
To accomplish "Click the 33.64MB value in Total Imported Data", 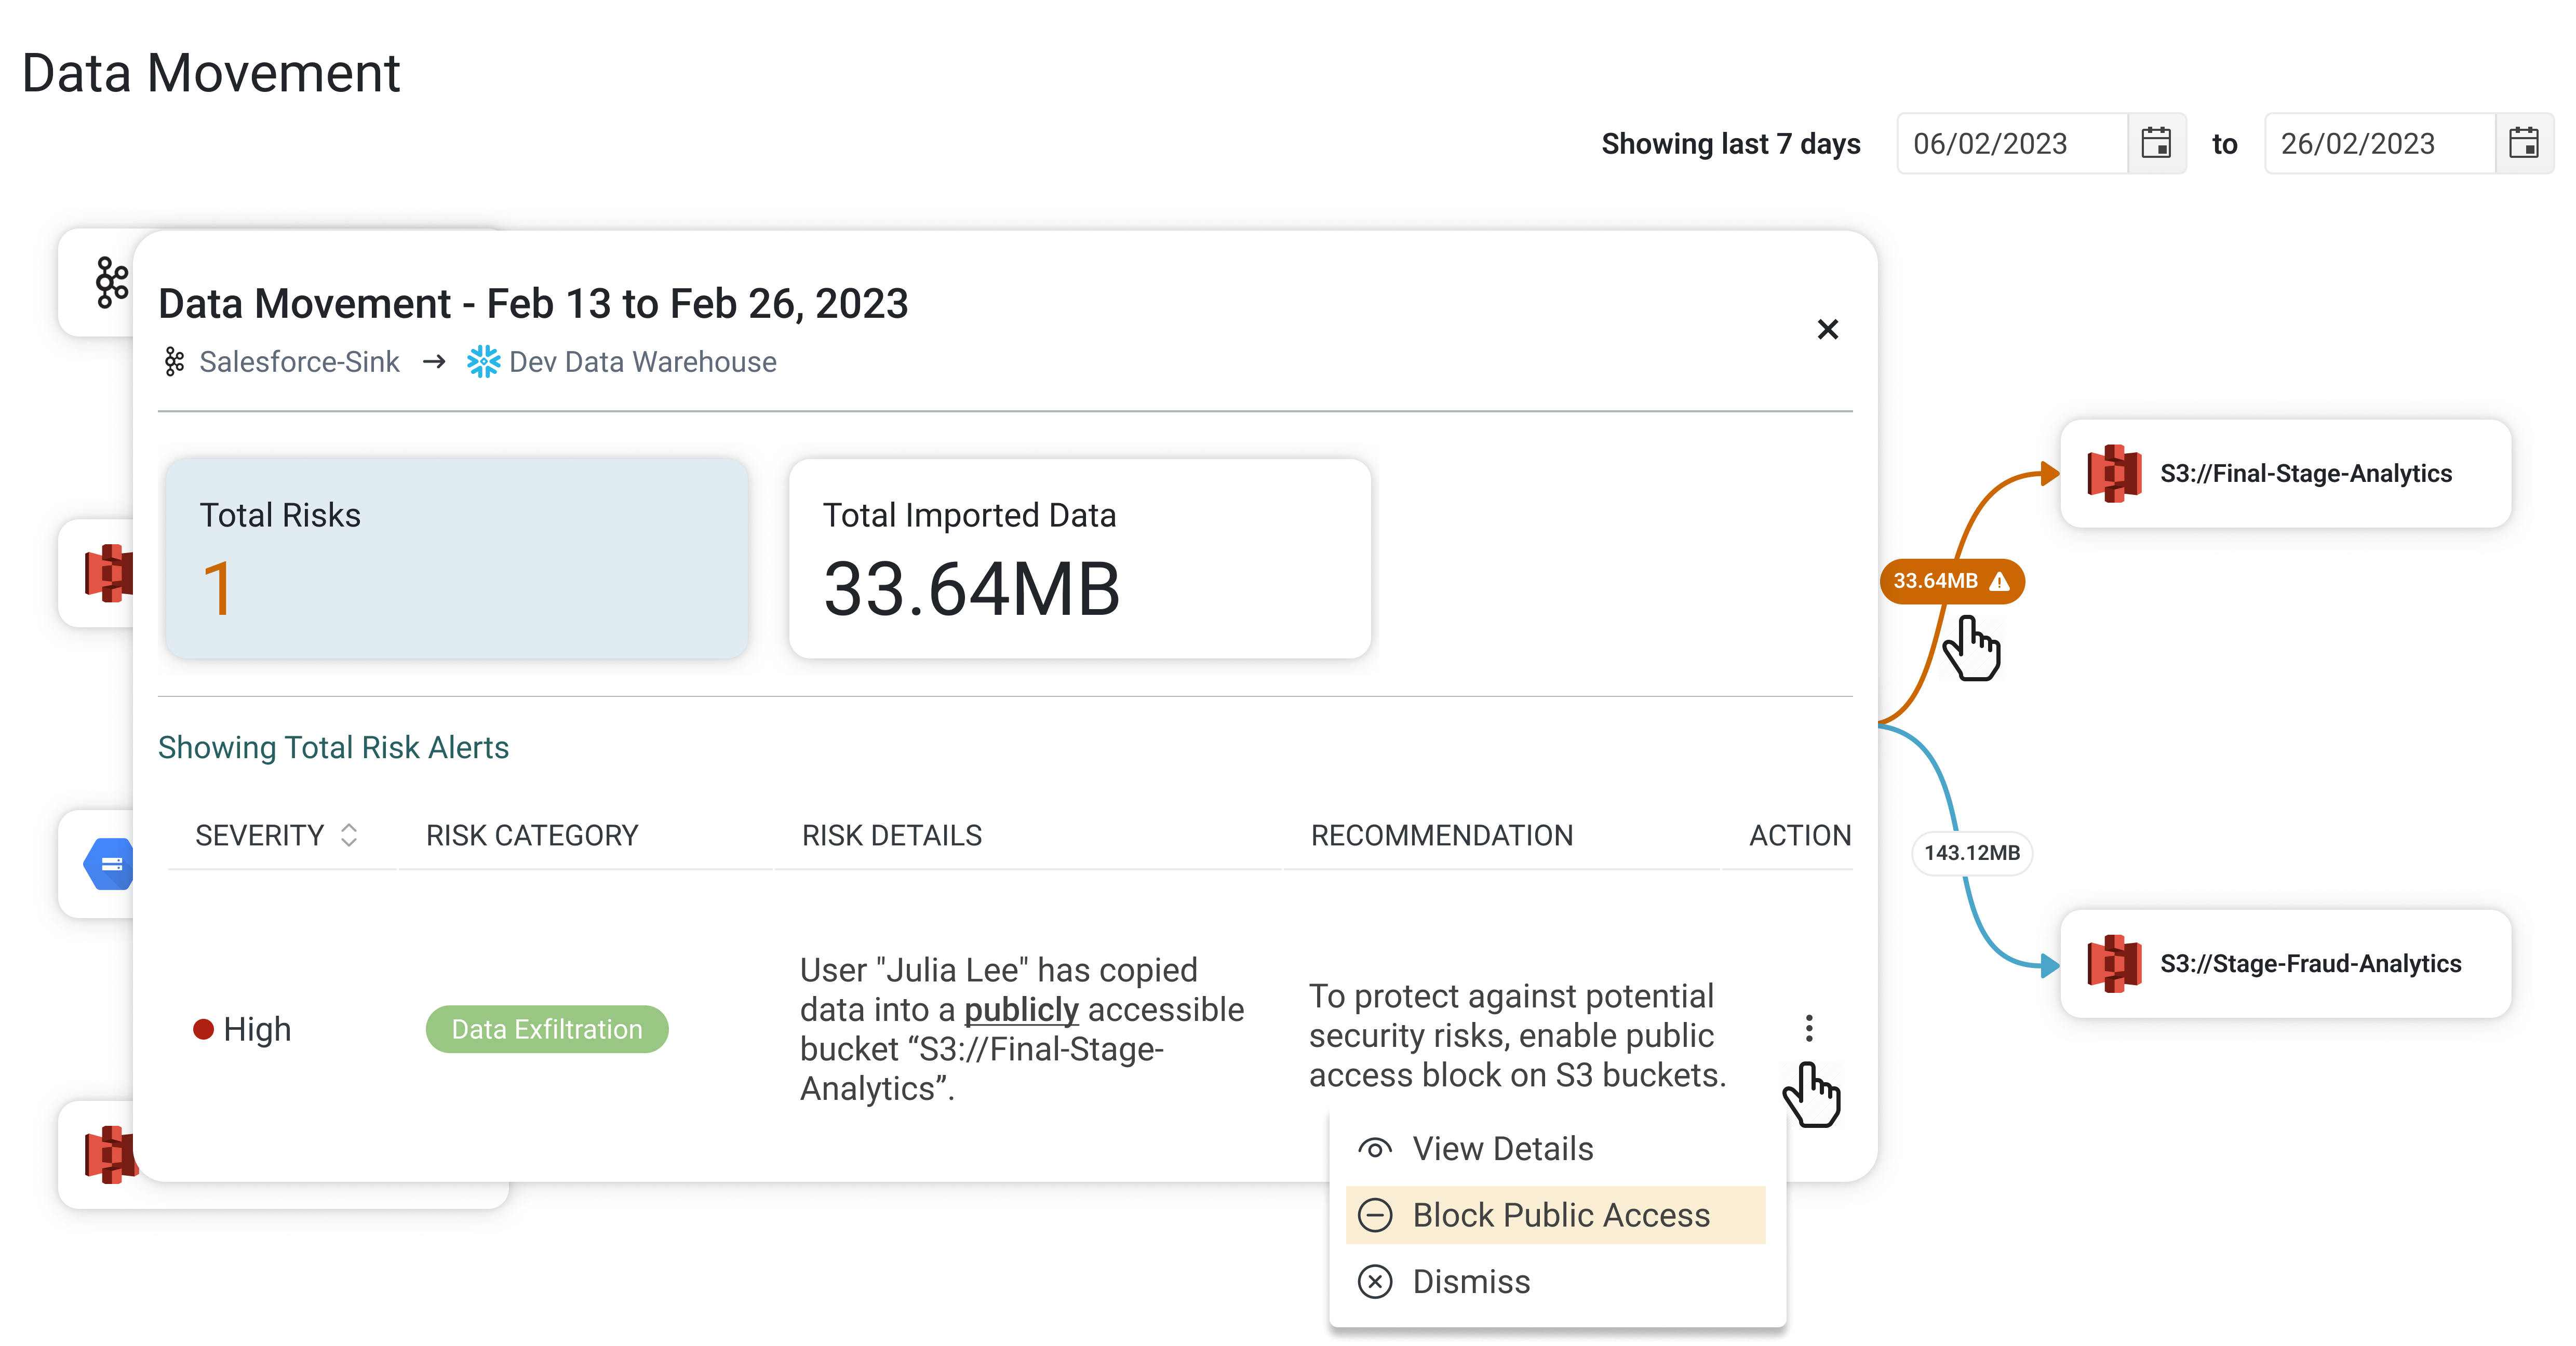I will [x=971, y=589].
